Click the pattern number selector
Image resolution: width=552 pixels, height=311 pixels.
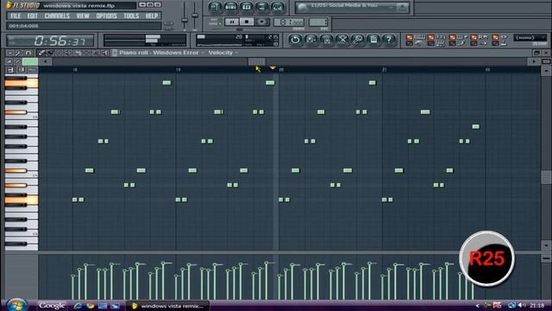point(318,22)
